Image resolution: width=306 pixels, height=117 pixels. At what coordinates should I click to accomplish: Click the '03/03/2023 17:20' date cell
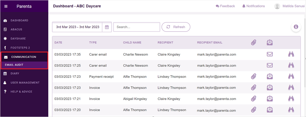(x=68, y=110)
